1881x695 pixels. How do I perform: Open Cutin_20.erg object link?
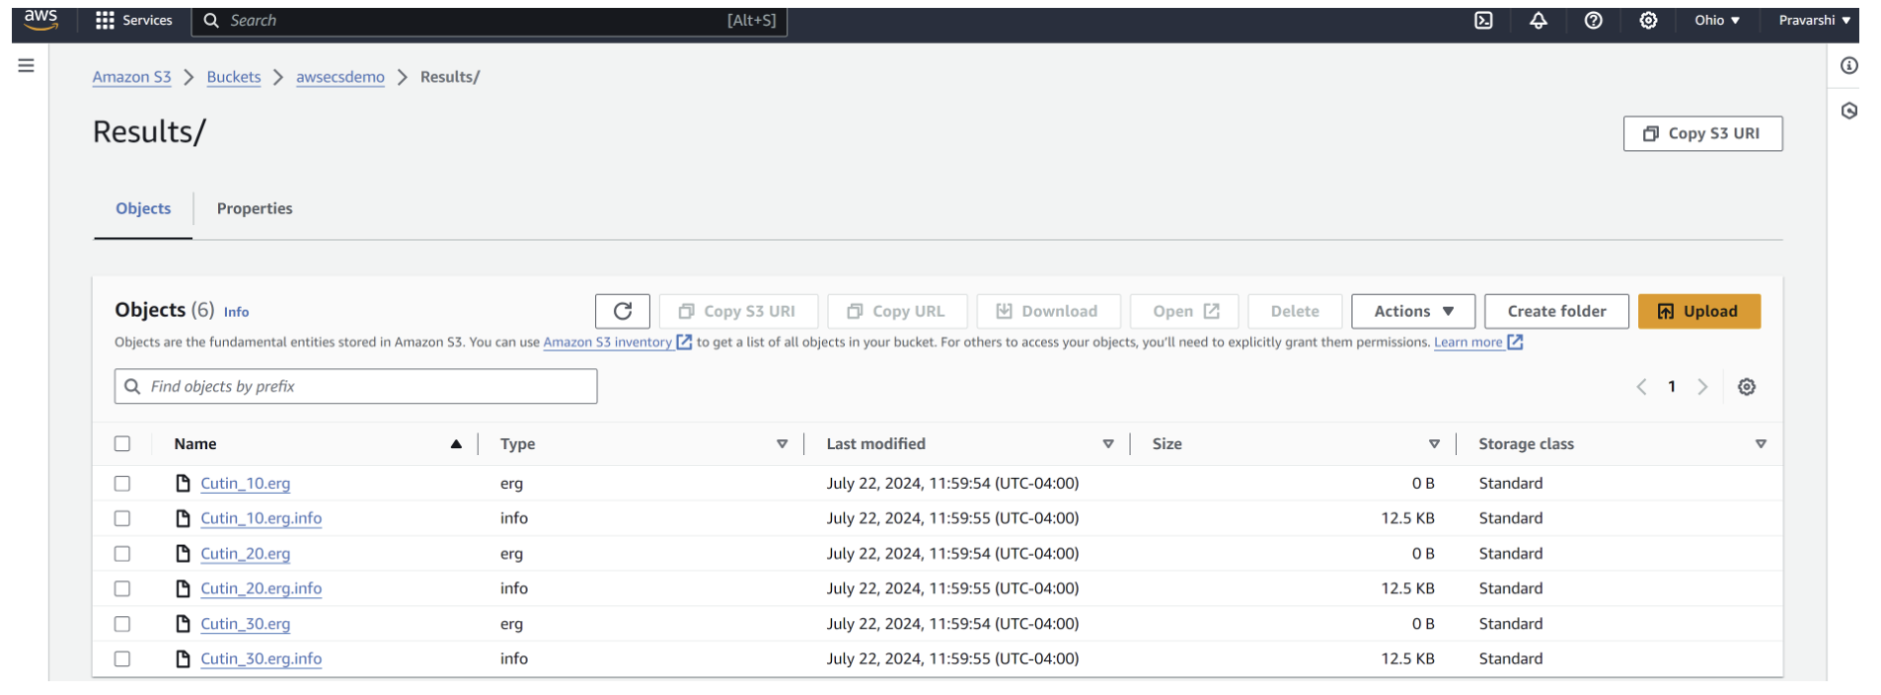(246, 553)
